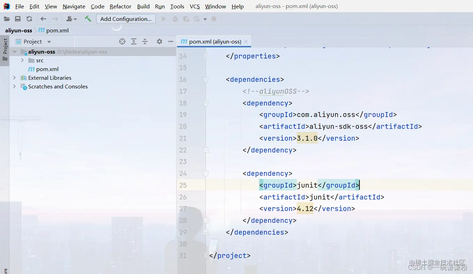Select External Libraries in project tree
The image size is (473, 274).
tap(50, 78)
